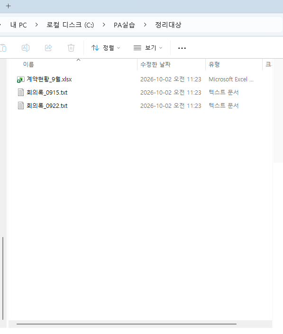Expand the chevron after 내 PC

37,25
